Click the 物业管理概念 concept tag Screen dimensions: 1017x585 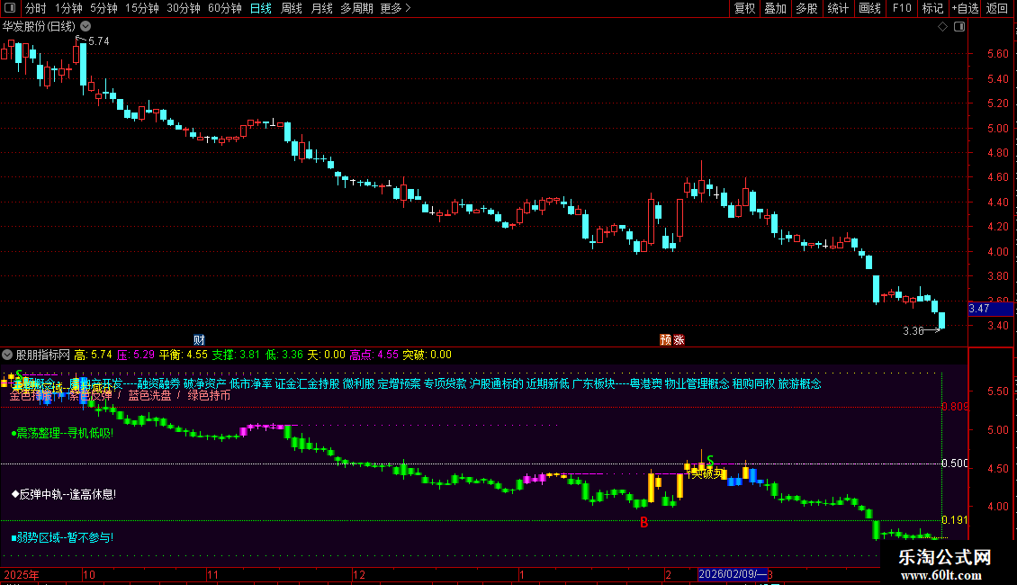697,384
